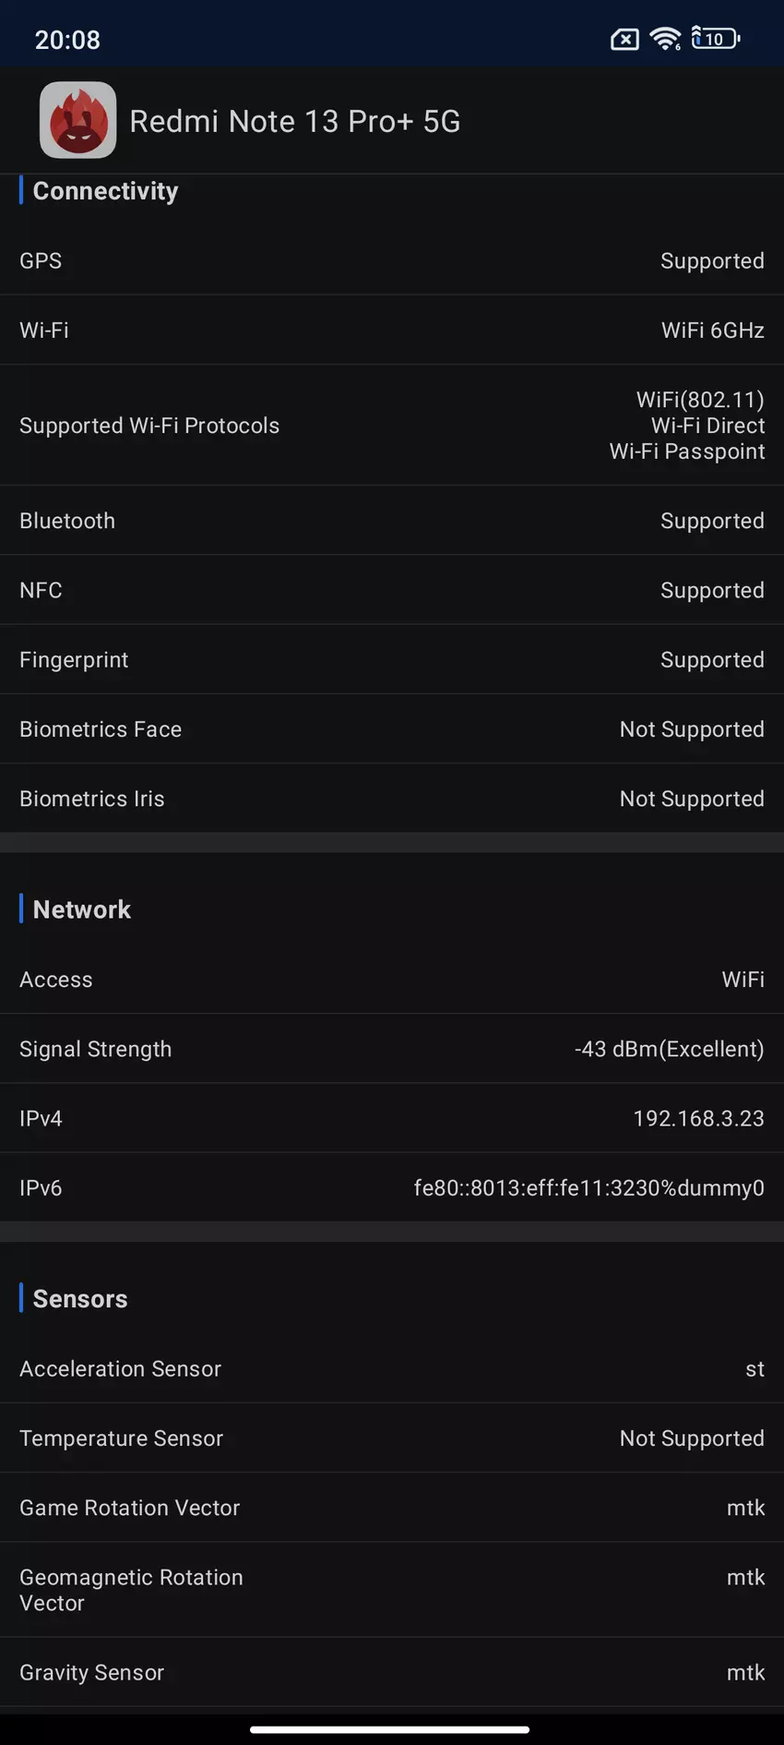The image size is (784, 1745).
Task: Tap the no-SIM status icon
Action: [x=624, y=40]
